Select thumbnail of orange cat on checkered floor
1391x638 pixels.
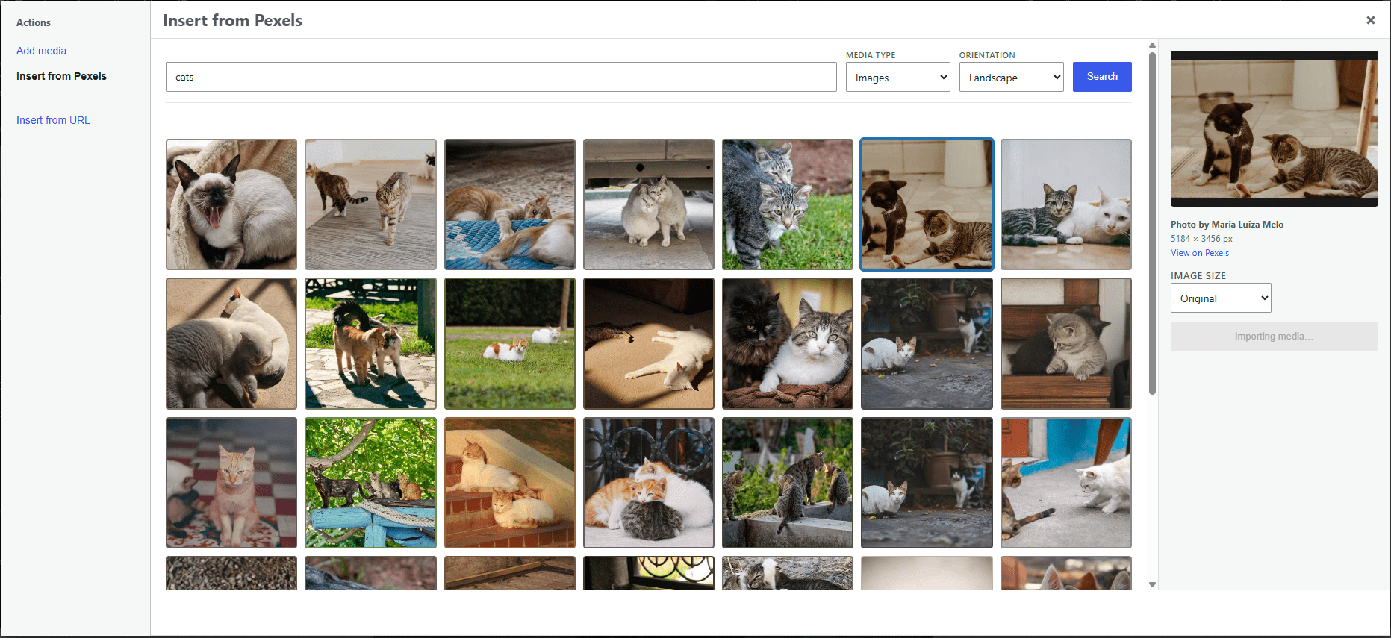click(x=231, y=483)
